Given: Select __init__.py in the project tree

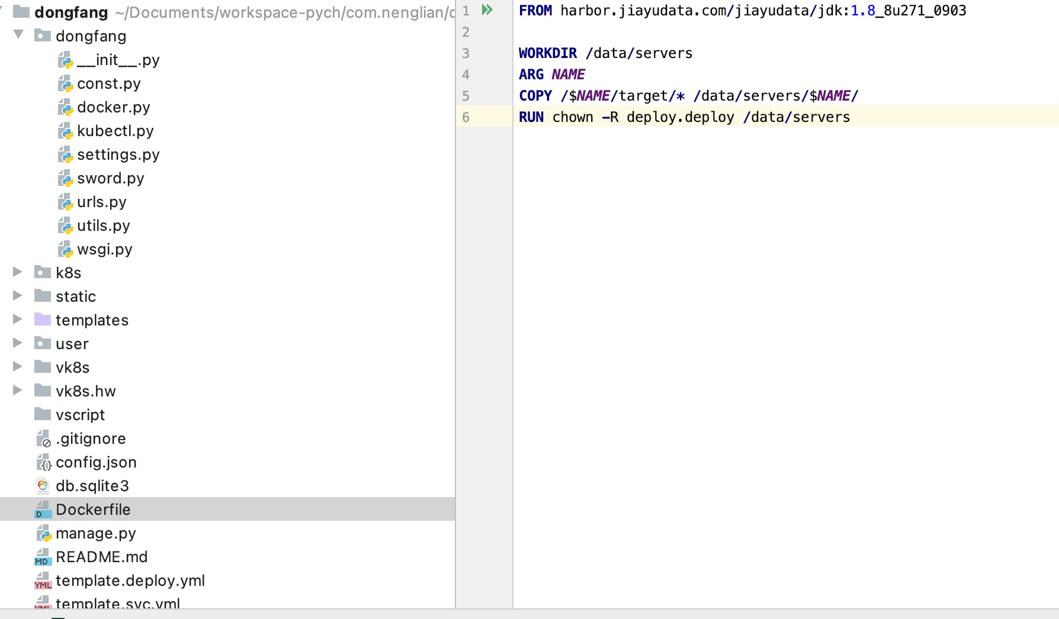Looking at the screenshot, I should [227, 60].
